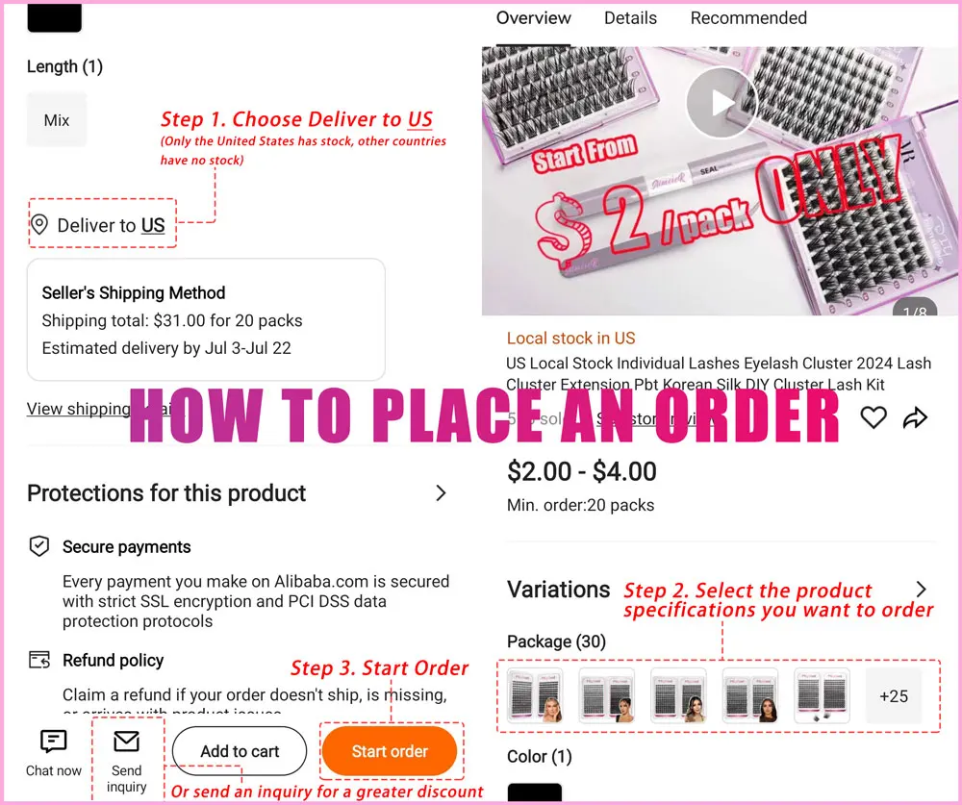Select the Mix length option

click(x=57, y=120)
